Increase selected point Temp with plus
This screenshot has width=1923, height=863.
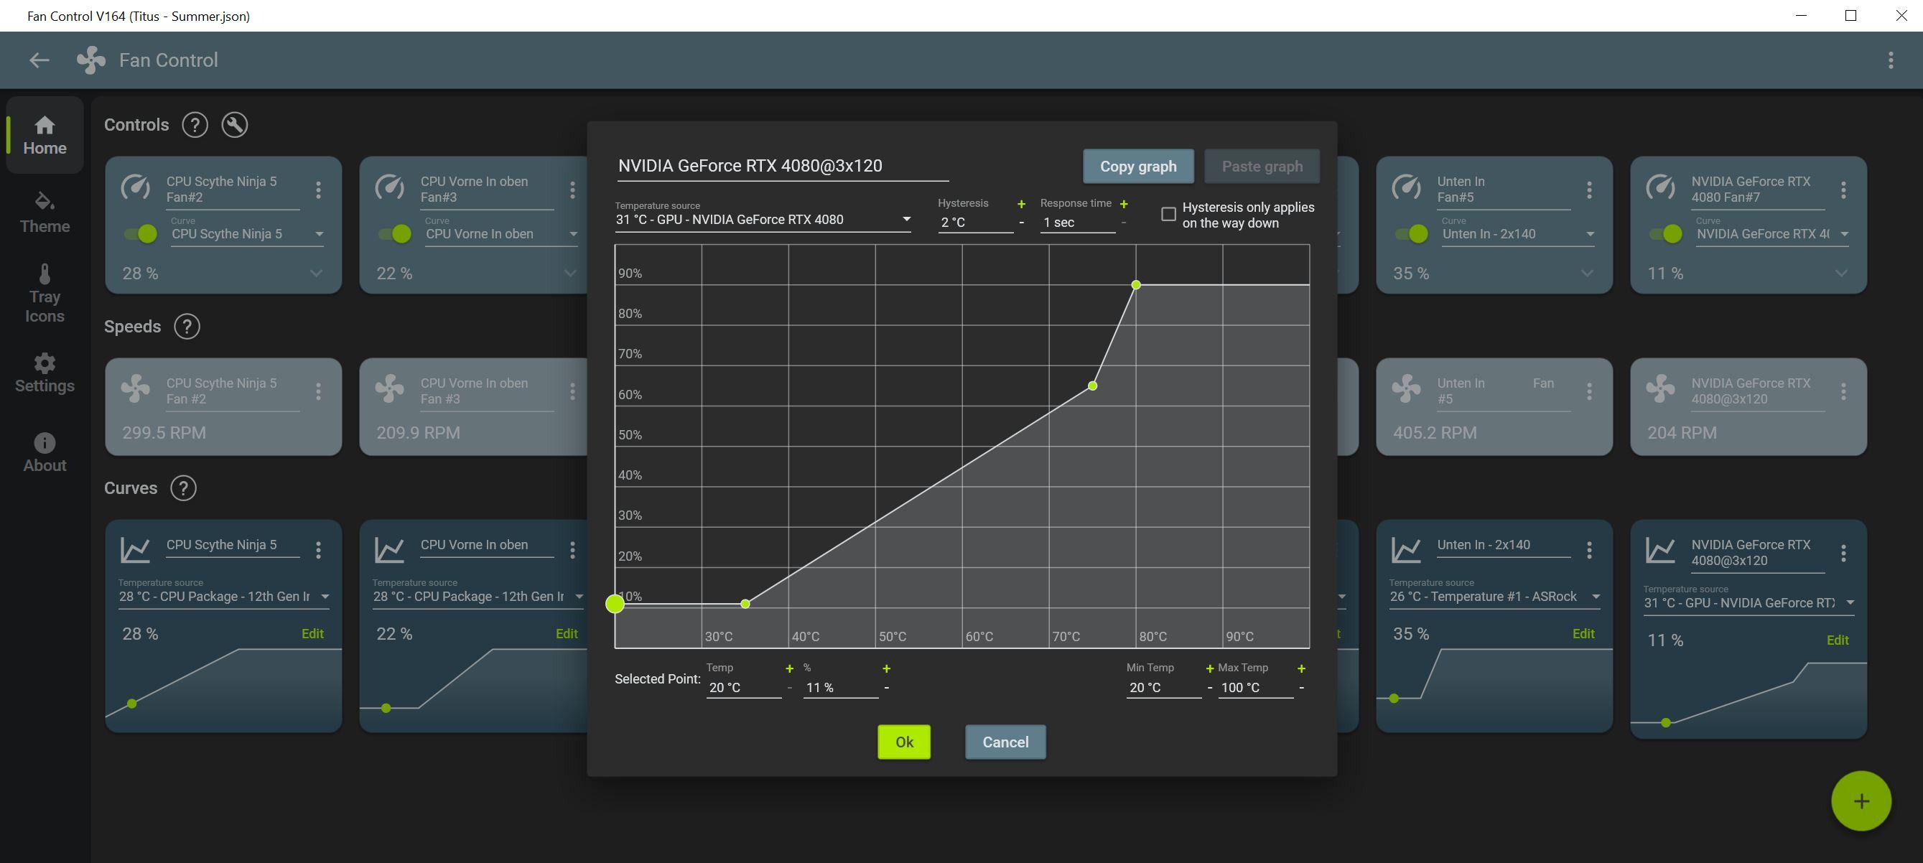pyautogui.click(x=789, y=669)
